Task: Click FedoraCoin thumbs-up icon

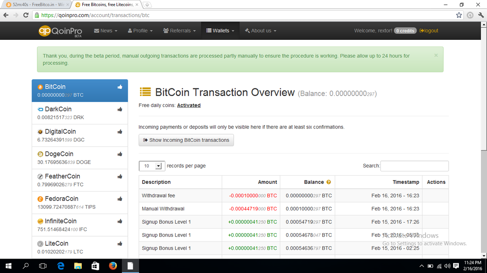Action: point(120,199)
